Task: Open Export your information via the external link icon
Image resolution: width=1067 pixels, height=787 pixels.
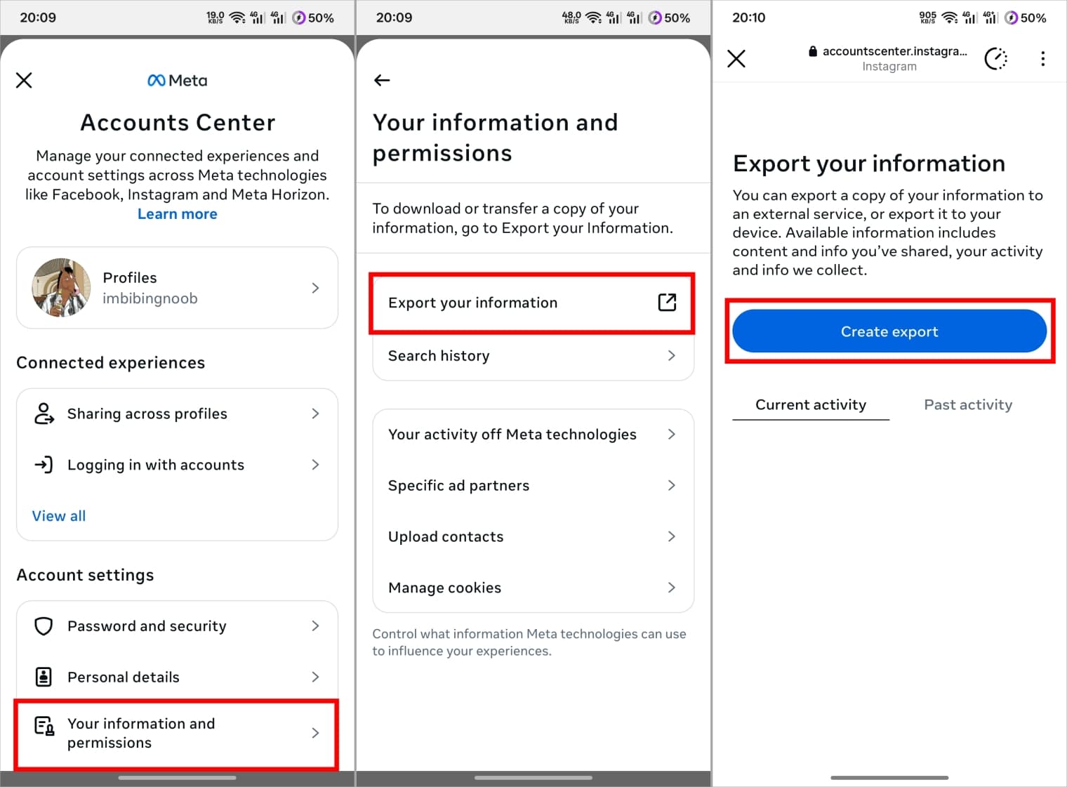Action: pyautogui.click(x=666, y=303)
